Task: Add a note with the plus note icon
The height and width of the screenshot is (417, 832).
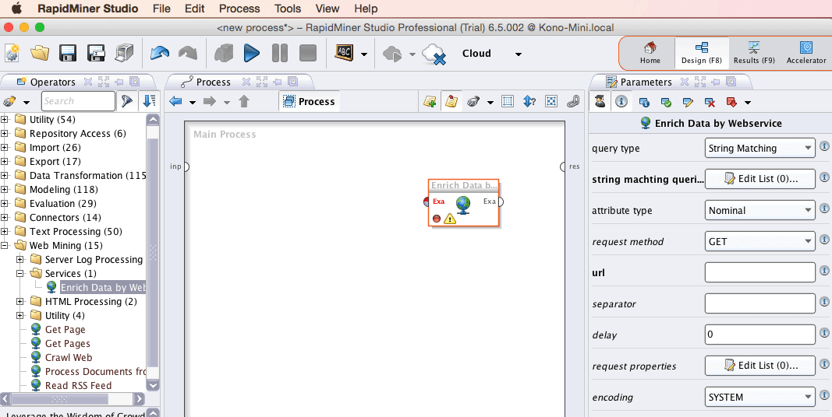Action: (430, 102)
